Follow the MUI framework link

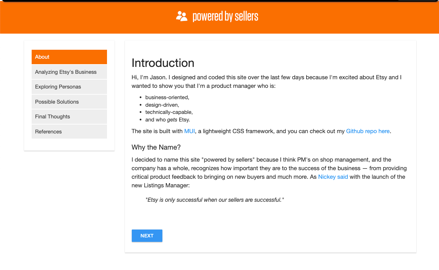(190, 131)
